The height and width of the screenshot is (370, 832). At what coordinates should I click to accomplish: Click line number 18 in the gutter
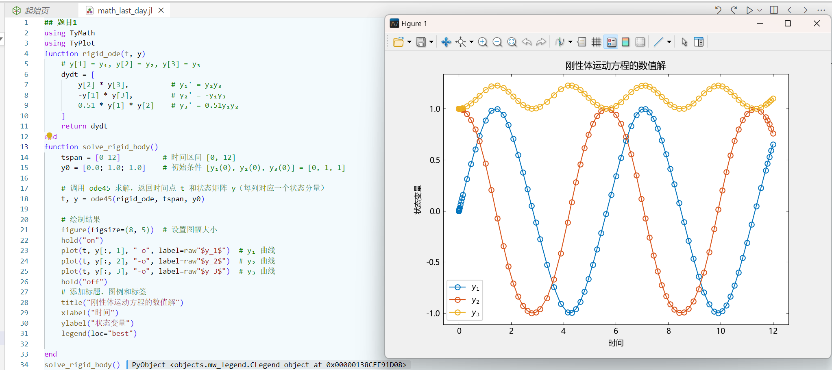[24, 199]
